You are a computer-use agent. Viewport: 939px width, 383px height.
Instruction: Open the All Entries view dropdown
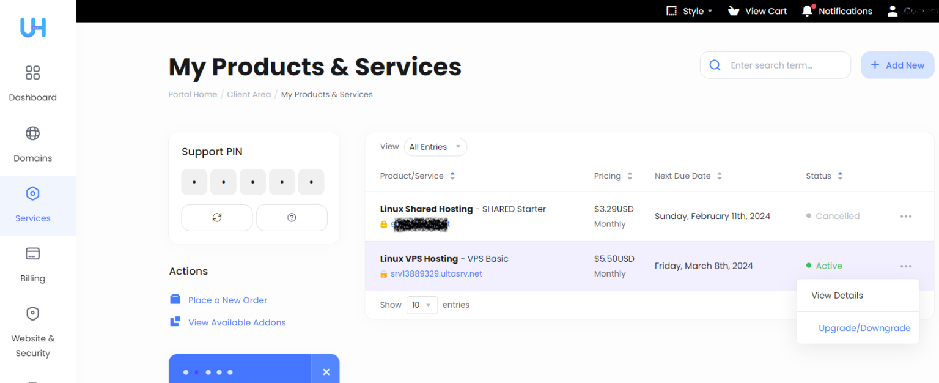pos(435,147)
